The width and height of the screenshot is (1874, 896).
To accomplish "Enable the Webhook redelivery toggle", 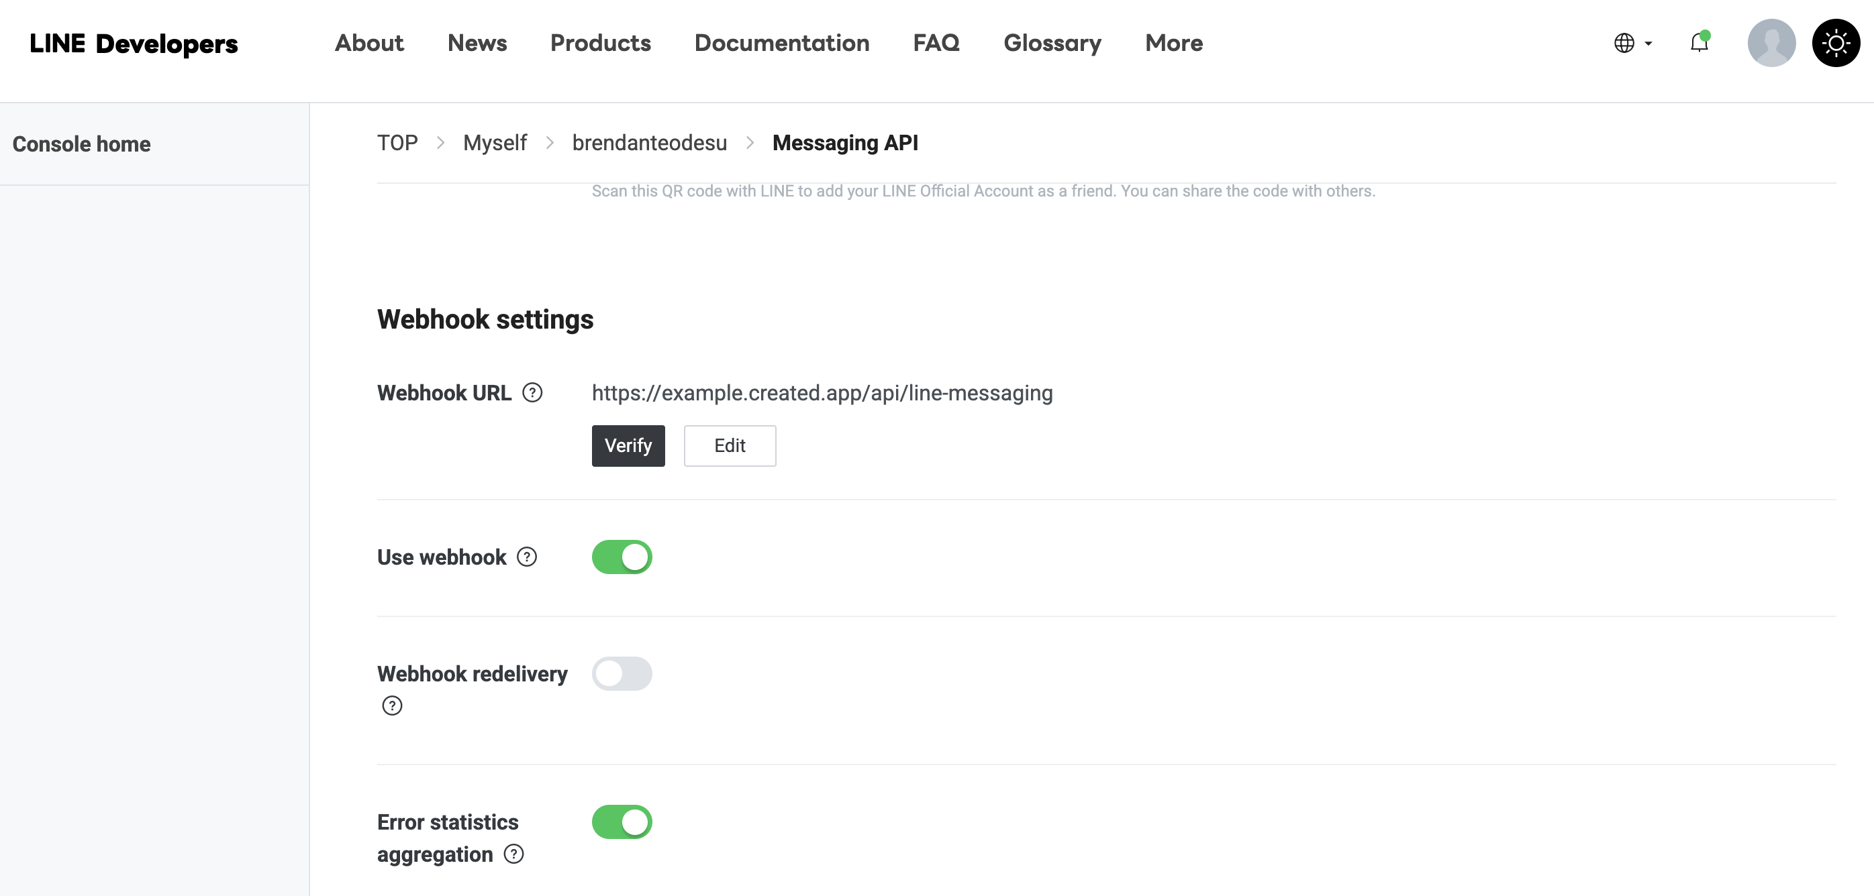I will click(x=622, y=673).
